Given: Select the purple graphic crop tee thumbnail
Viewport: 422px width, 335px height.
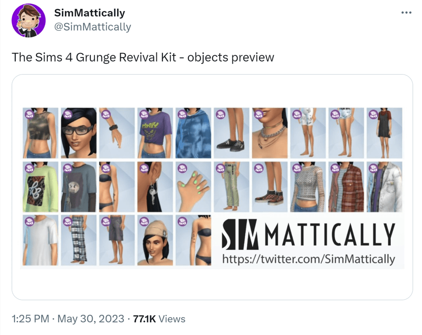Looking at the screenshot, I should point(155,133).
